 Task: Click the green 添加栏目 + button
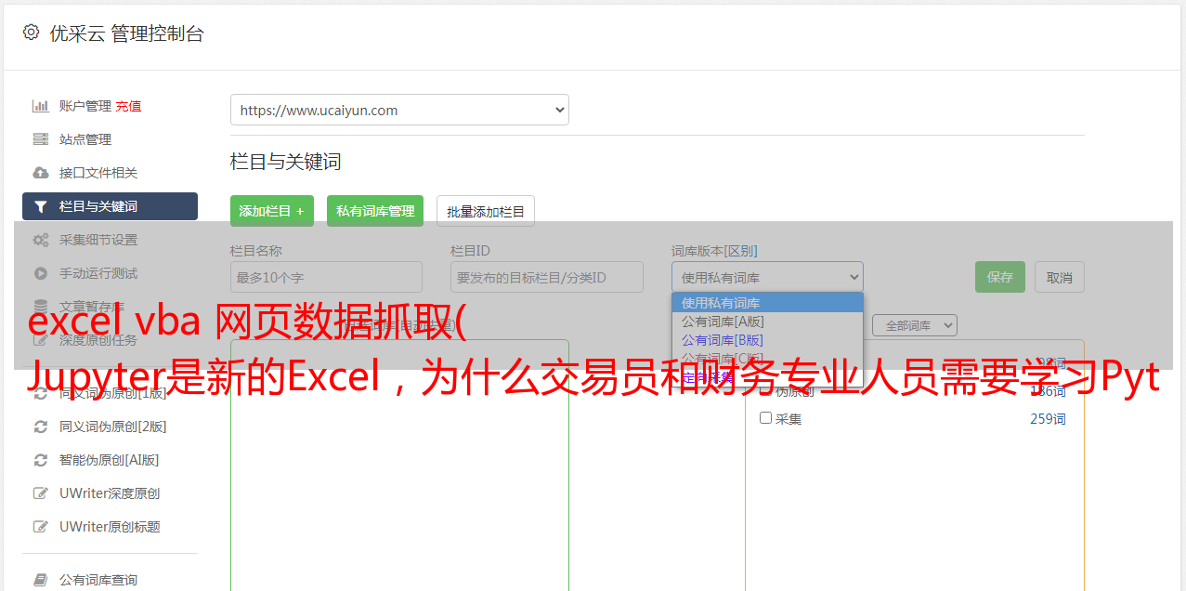tap(272, 211)
